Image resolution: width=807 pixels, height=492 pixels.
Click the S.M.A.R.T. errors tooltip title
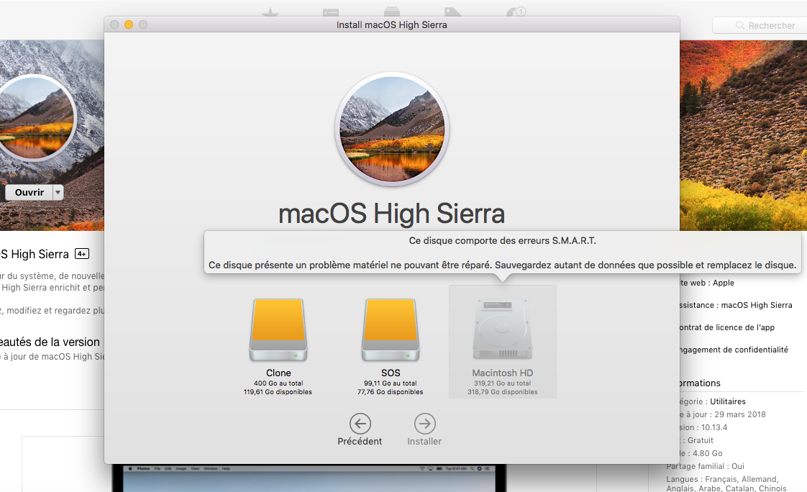[x=502, y=240]
